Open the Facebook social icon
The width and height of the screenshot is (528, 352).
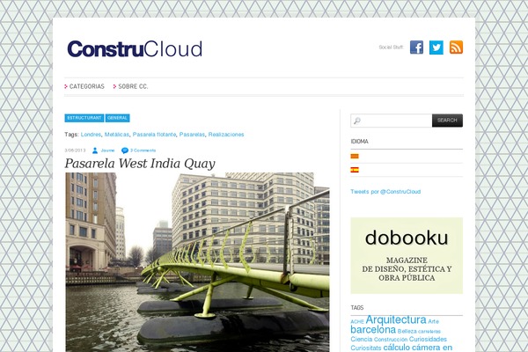click(x=416, y=48)
